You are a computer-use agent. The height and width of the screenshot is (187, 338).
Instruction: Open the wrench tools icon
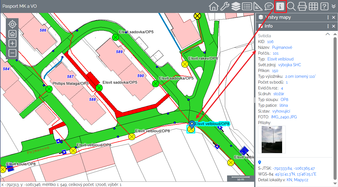(x=225, y=6)
